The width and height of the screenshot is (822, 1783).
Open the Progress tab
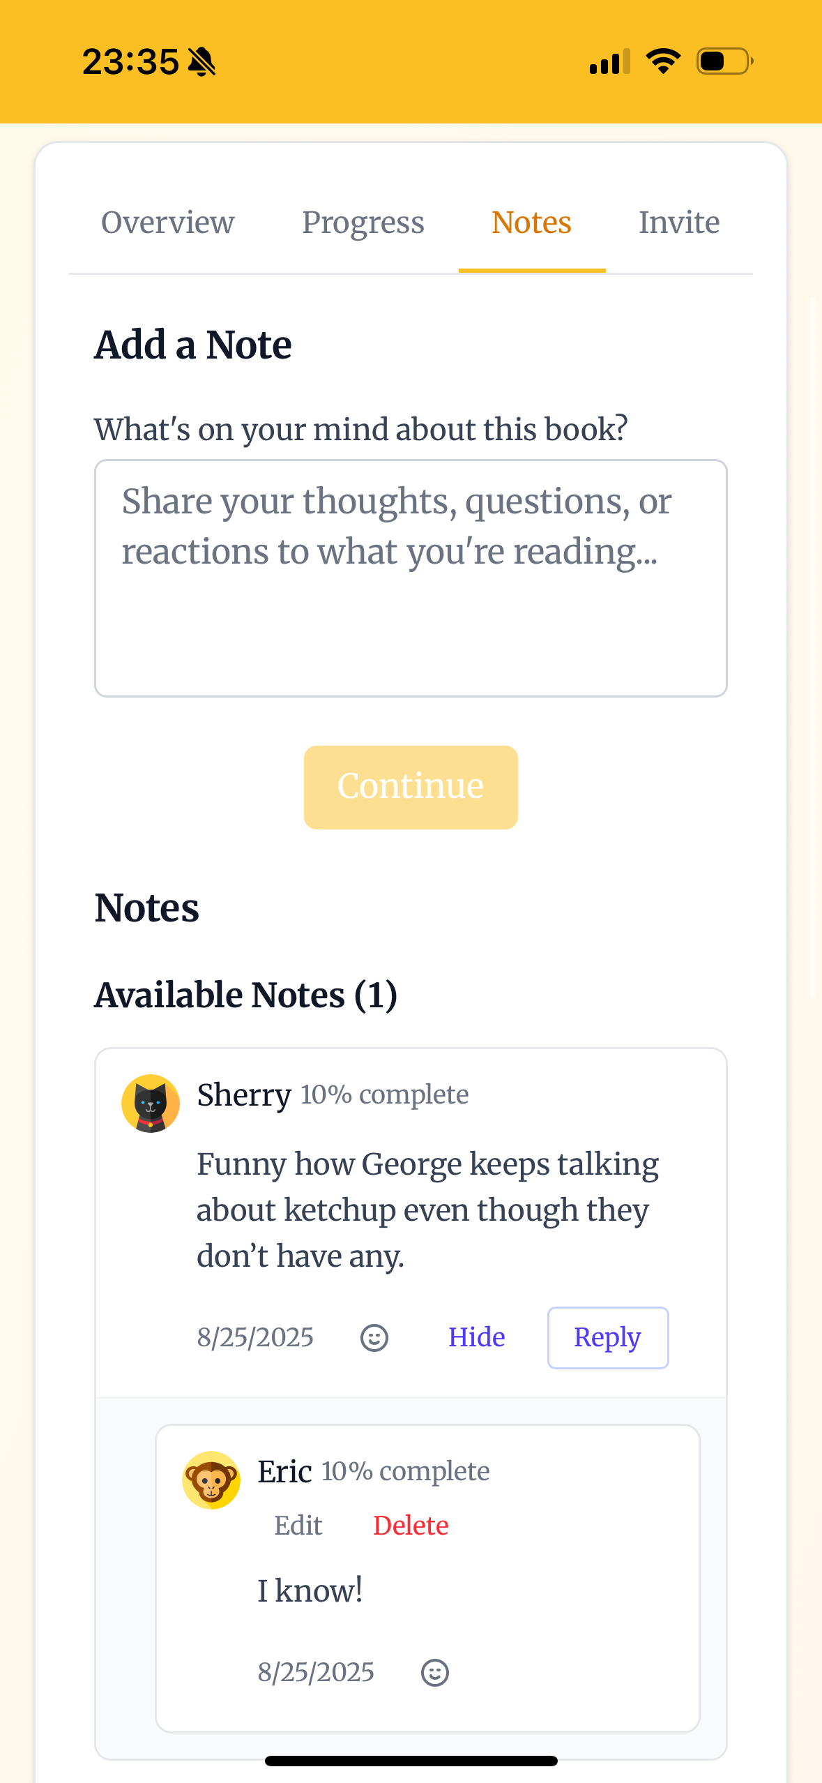(x=363, y=223)
